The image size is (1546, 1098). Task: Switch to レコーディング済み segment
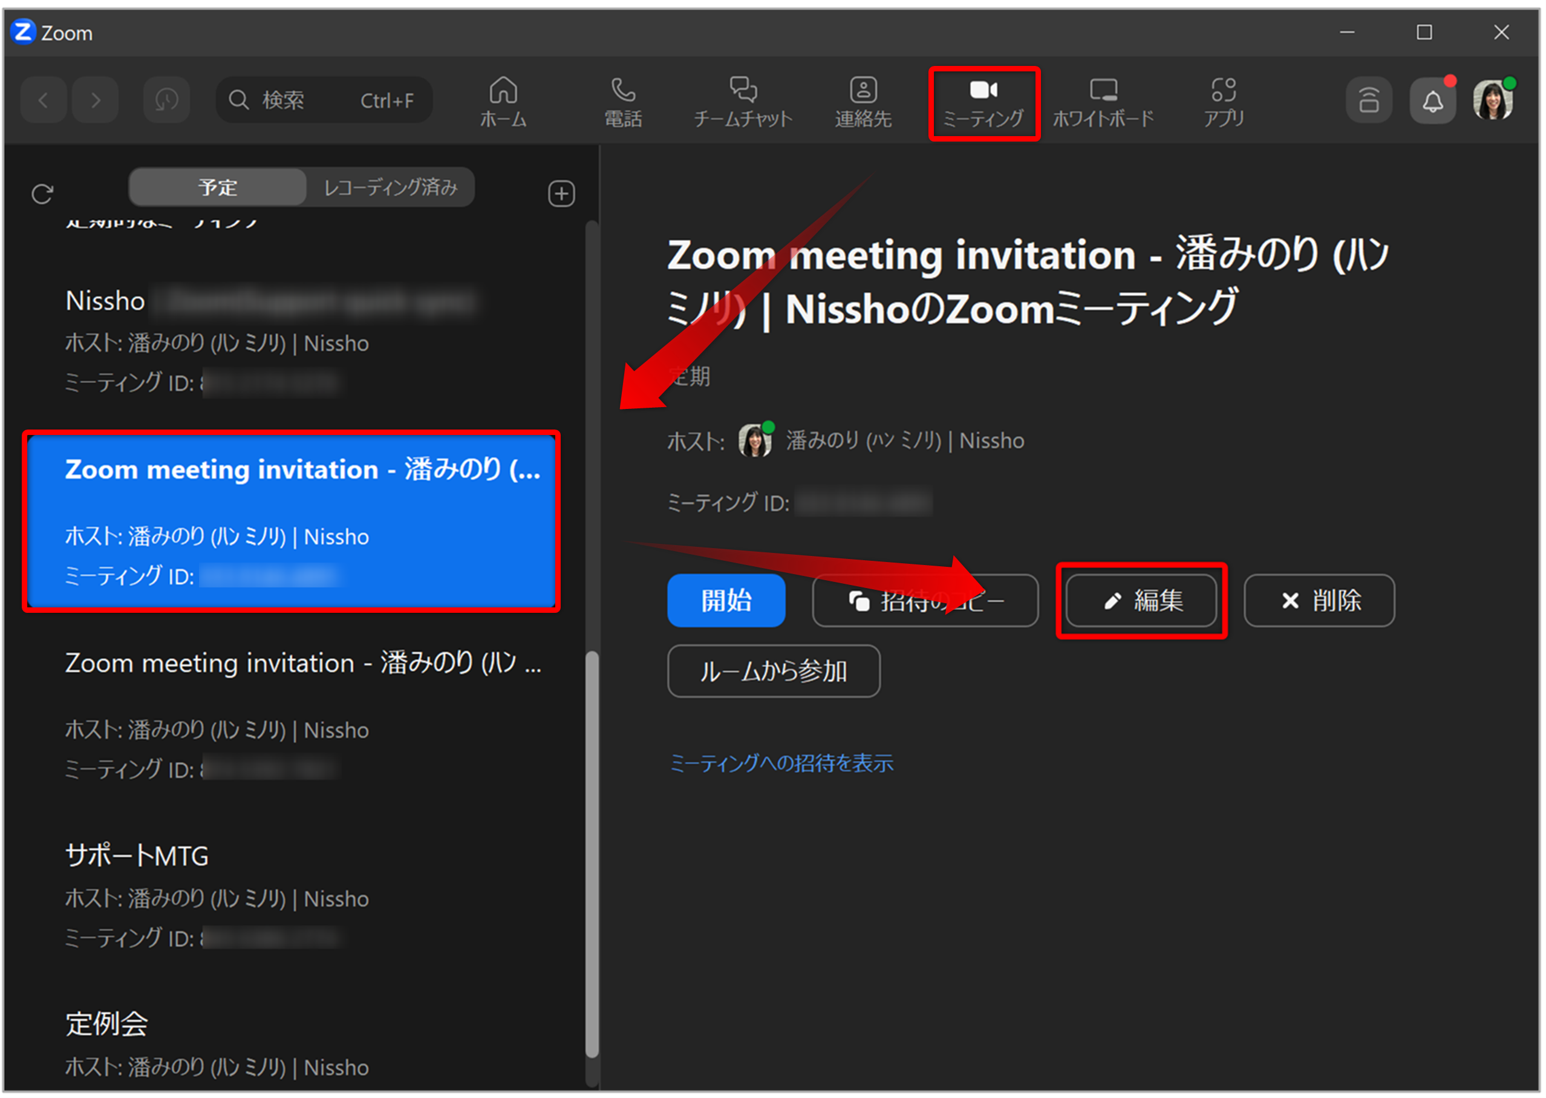tap(391, 188)
